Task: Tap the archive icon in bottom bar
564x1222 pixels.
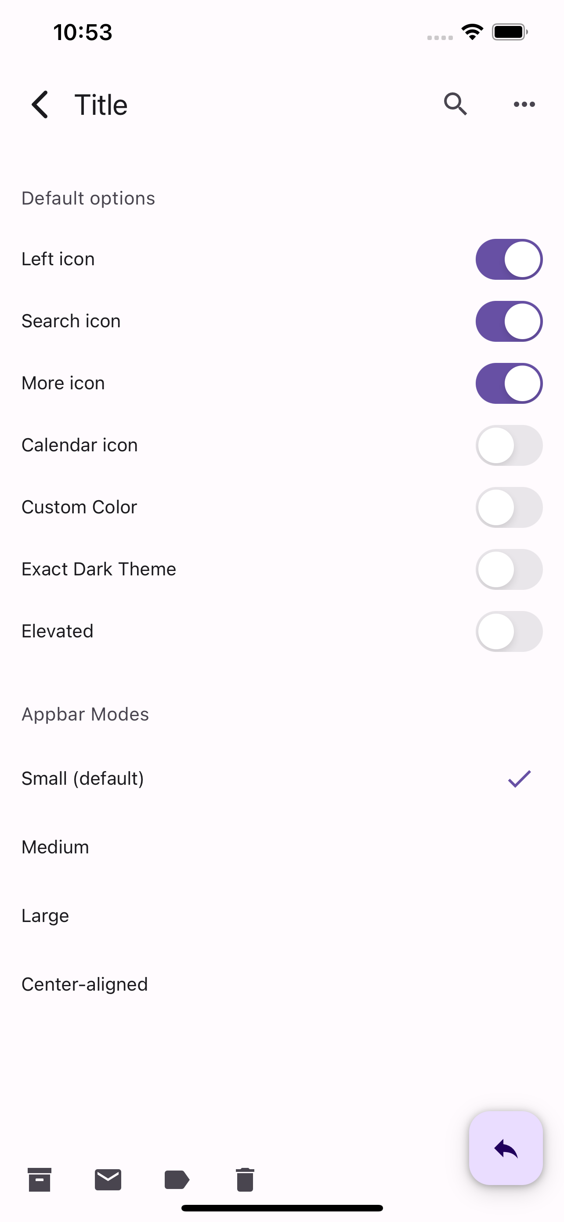Action: [x=39, y=1179]
